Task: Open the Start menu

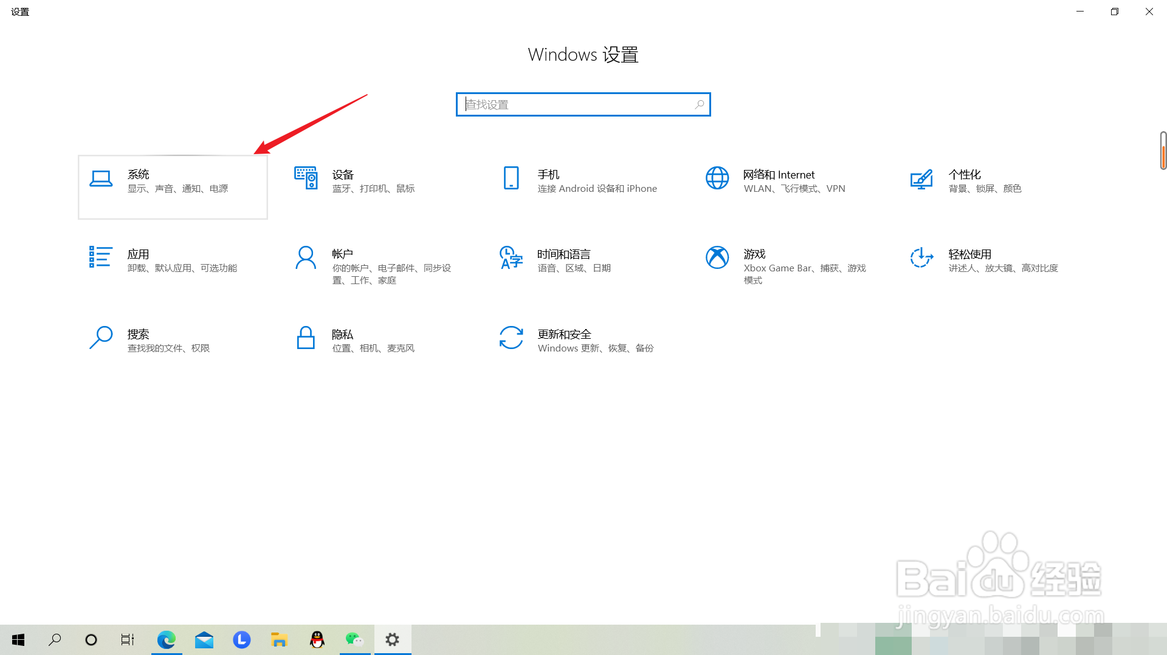Action: point(18,639)
